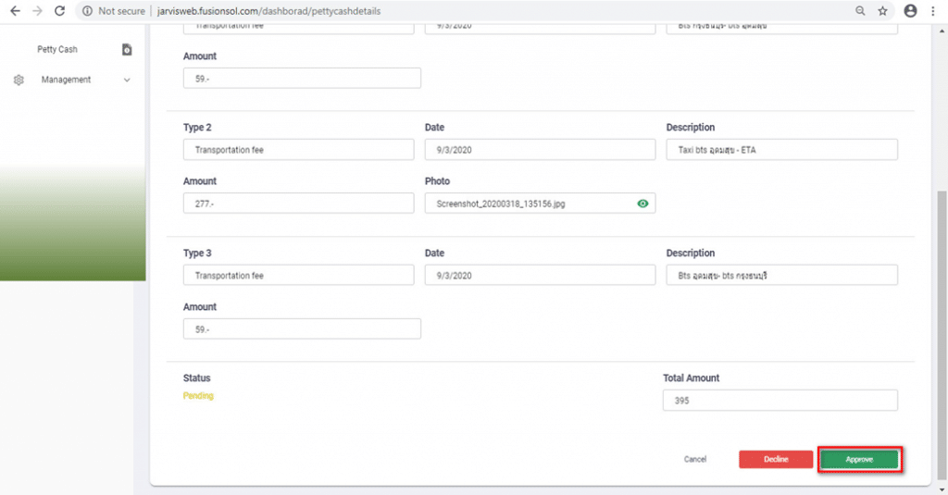
Task: View the screenshot photo via eye icon
Action: pos(642,204)
